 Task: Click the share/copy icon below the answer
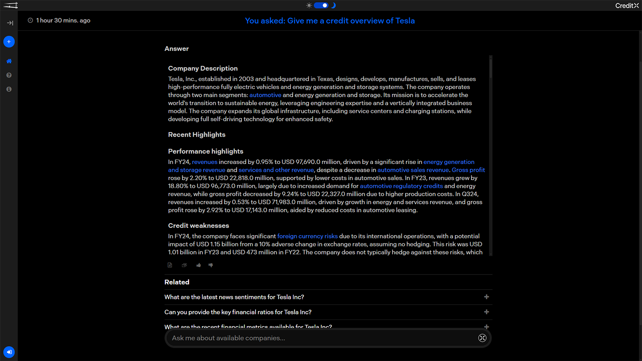coord(184,265)
